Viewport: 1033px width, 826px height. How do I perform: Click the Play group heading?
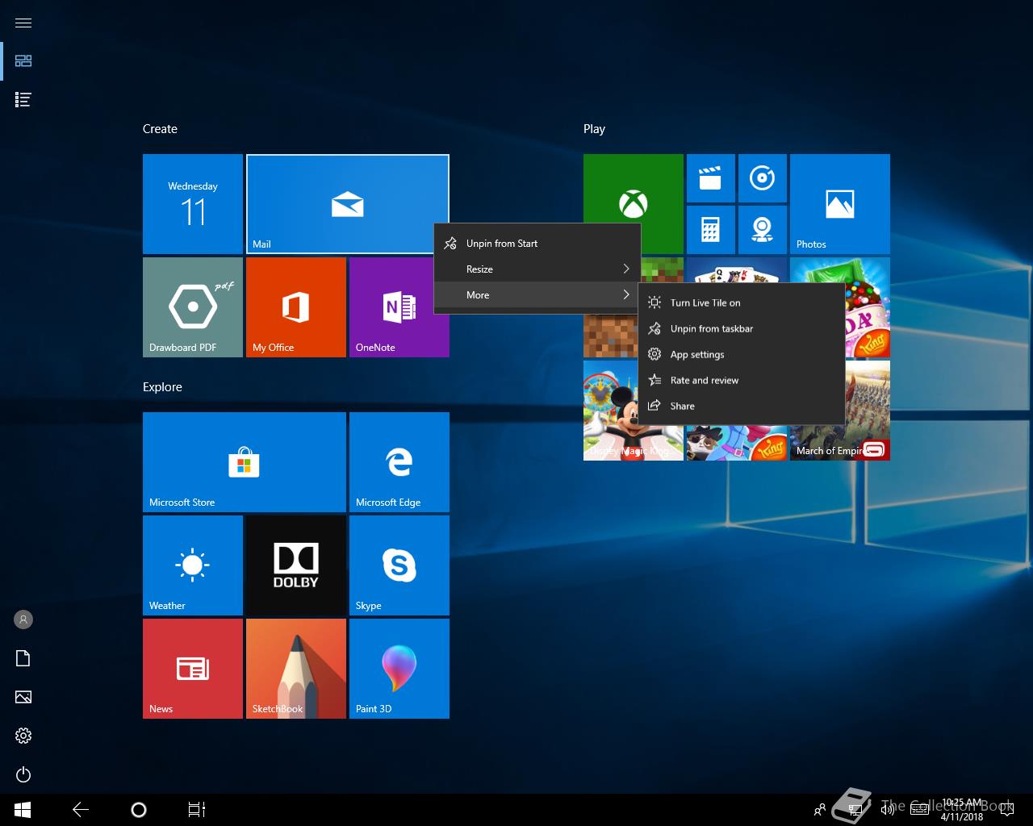pos(594,129)
